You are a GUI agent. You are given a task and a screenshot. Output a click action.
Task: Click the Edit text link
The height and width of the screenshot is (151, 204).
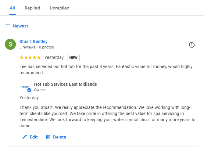34,137
